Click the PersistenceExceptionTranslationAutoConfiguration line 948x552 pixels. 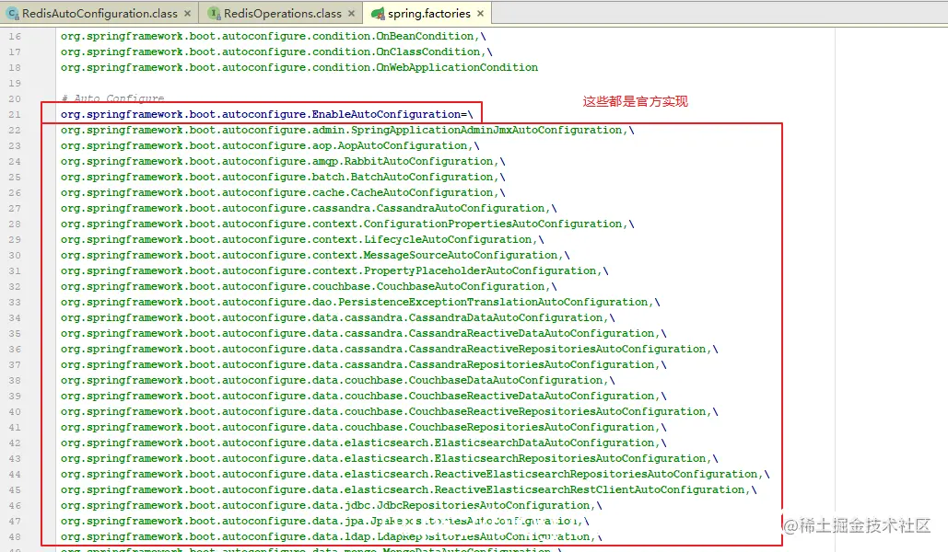(360, 303)
